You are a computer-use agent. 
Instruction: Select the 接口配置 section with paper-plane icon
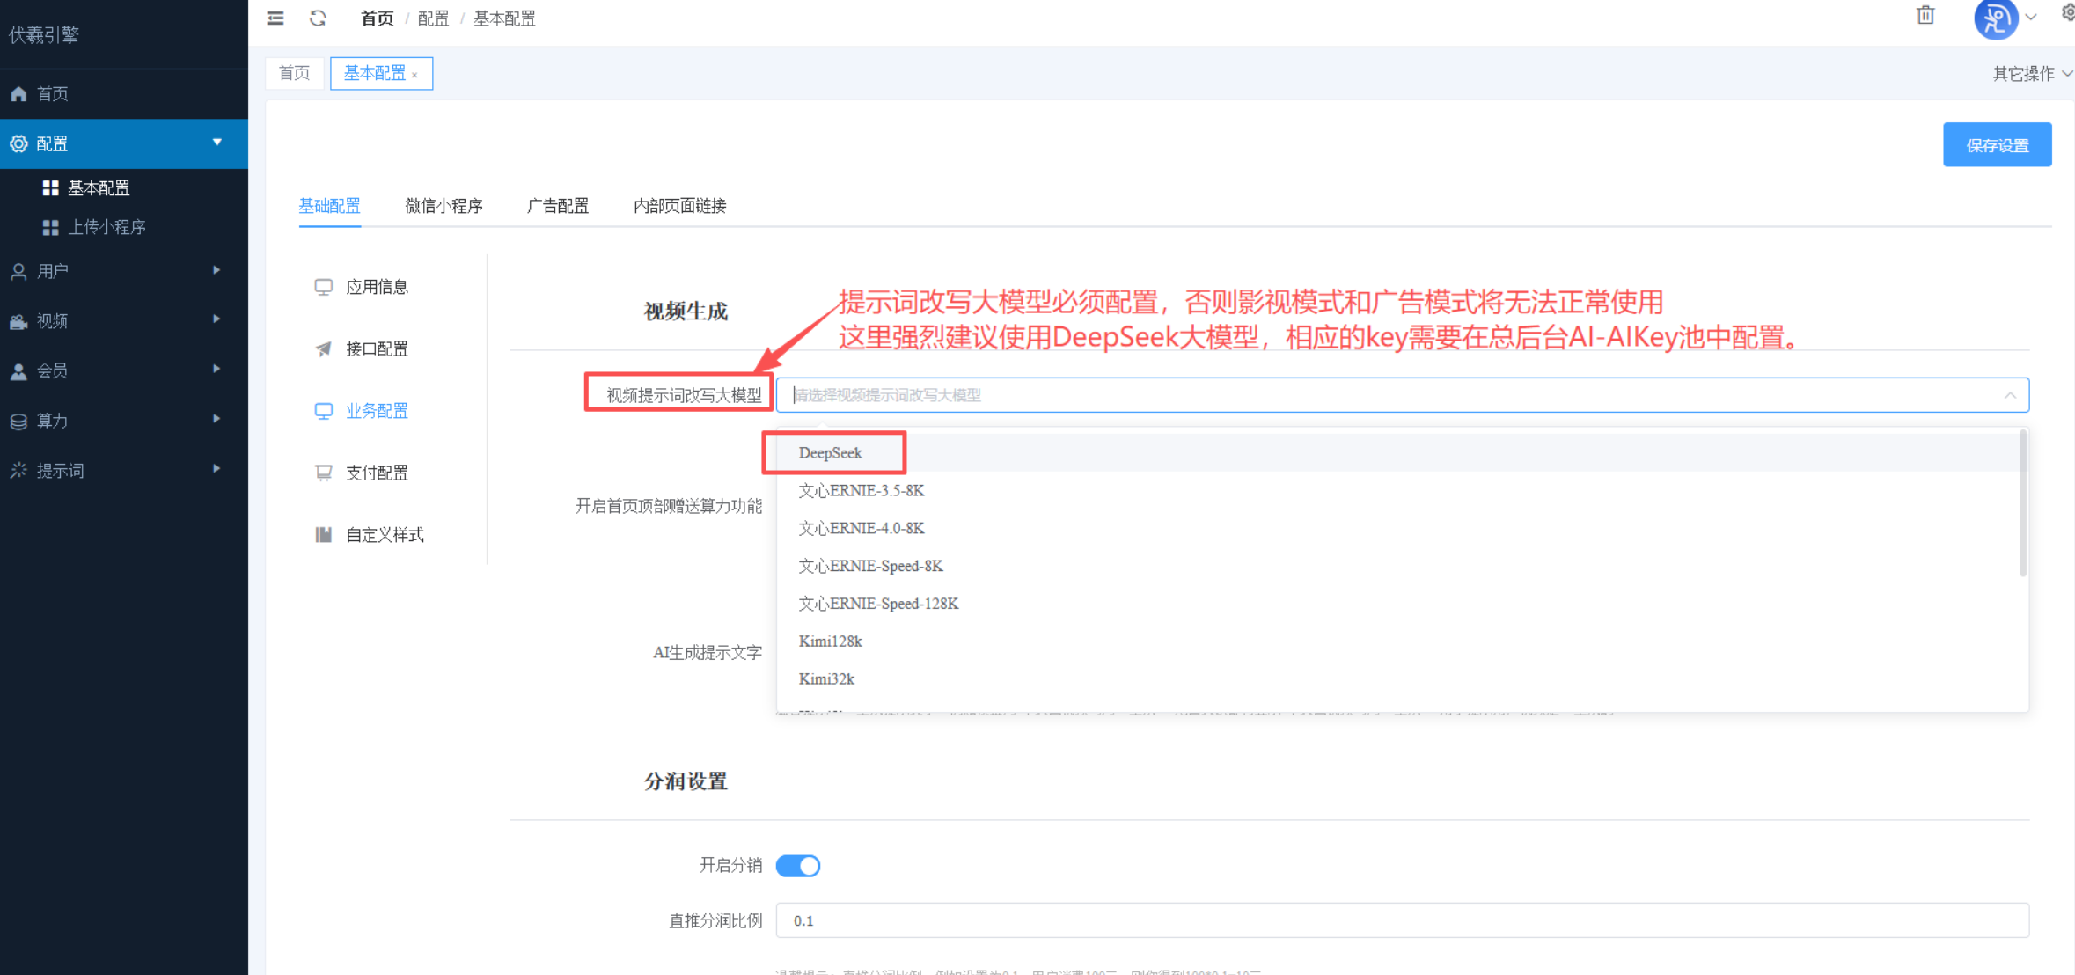[x=377, y=348]
